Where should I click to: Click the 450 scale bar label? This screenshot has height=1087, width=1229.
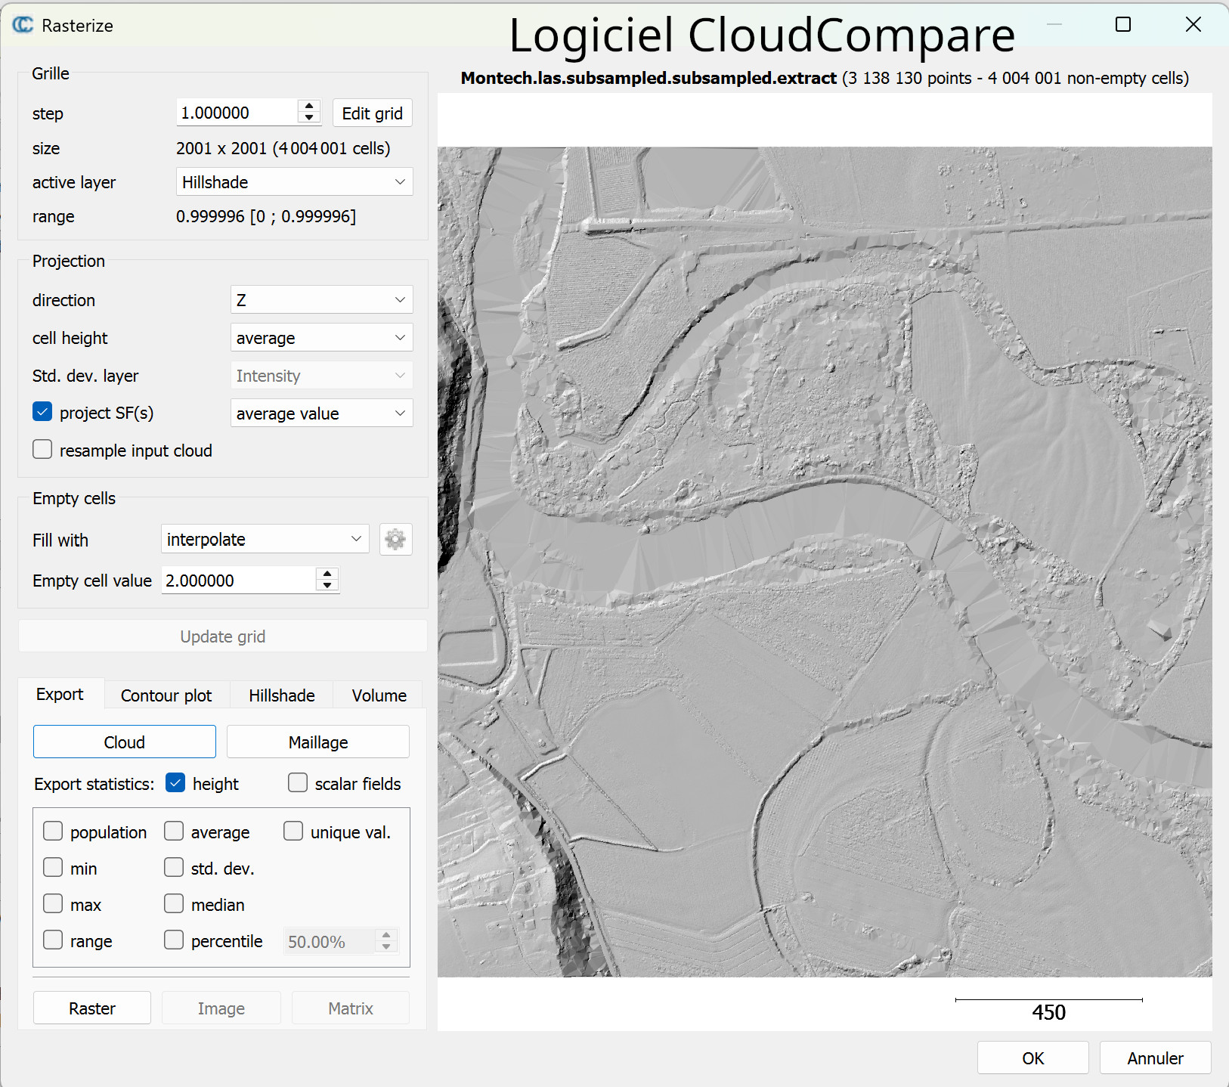pos(1049,1012)
